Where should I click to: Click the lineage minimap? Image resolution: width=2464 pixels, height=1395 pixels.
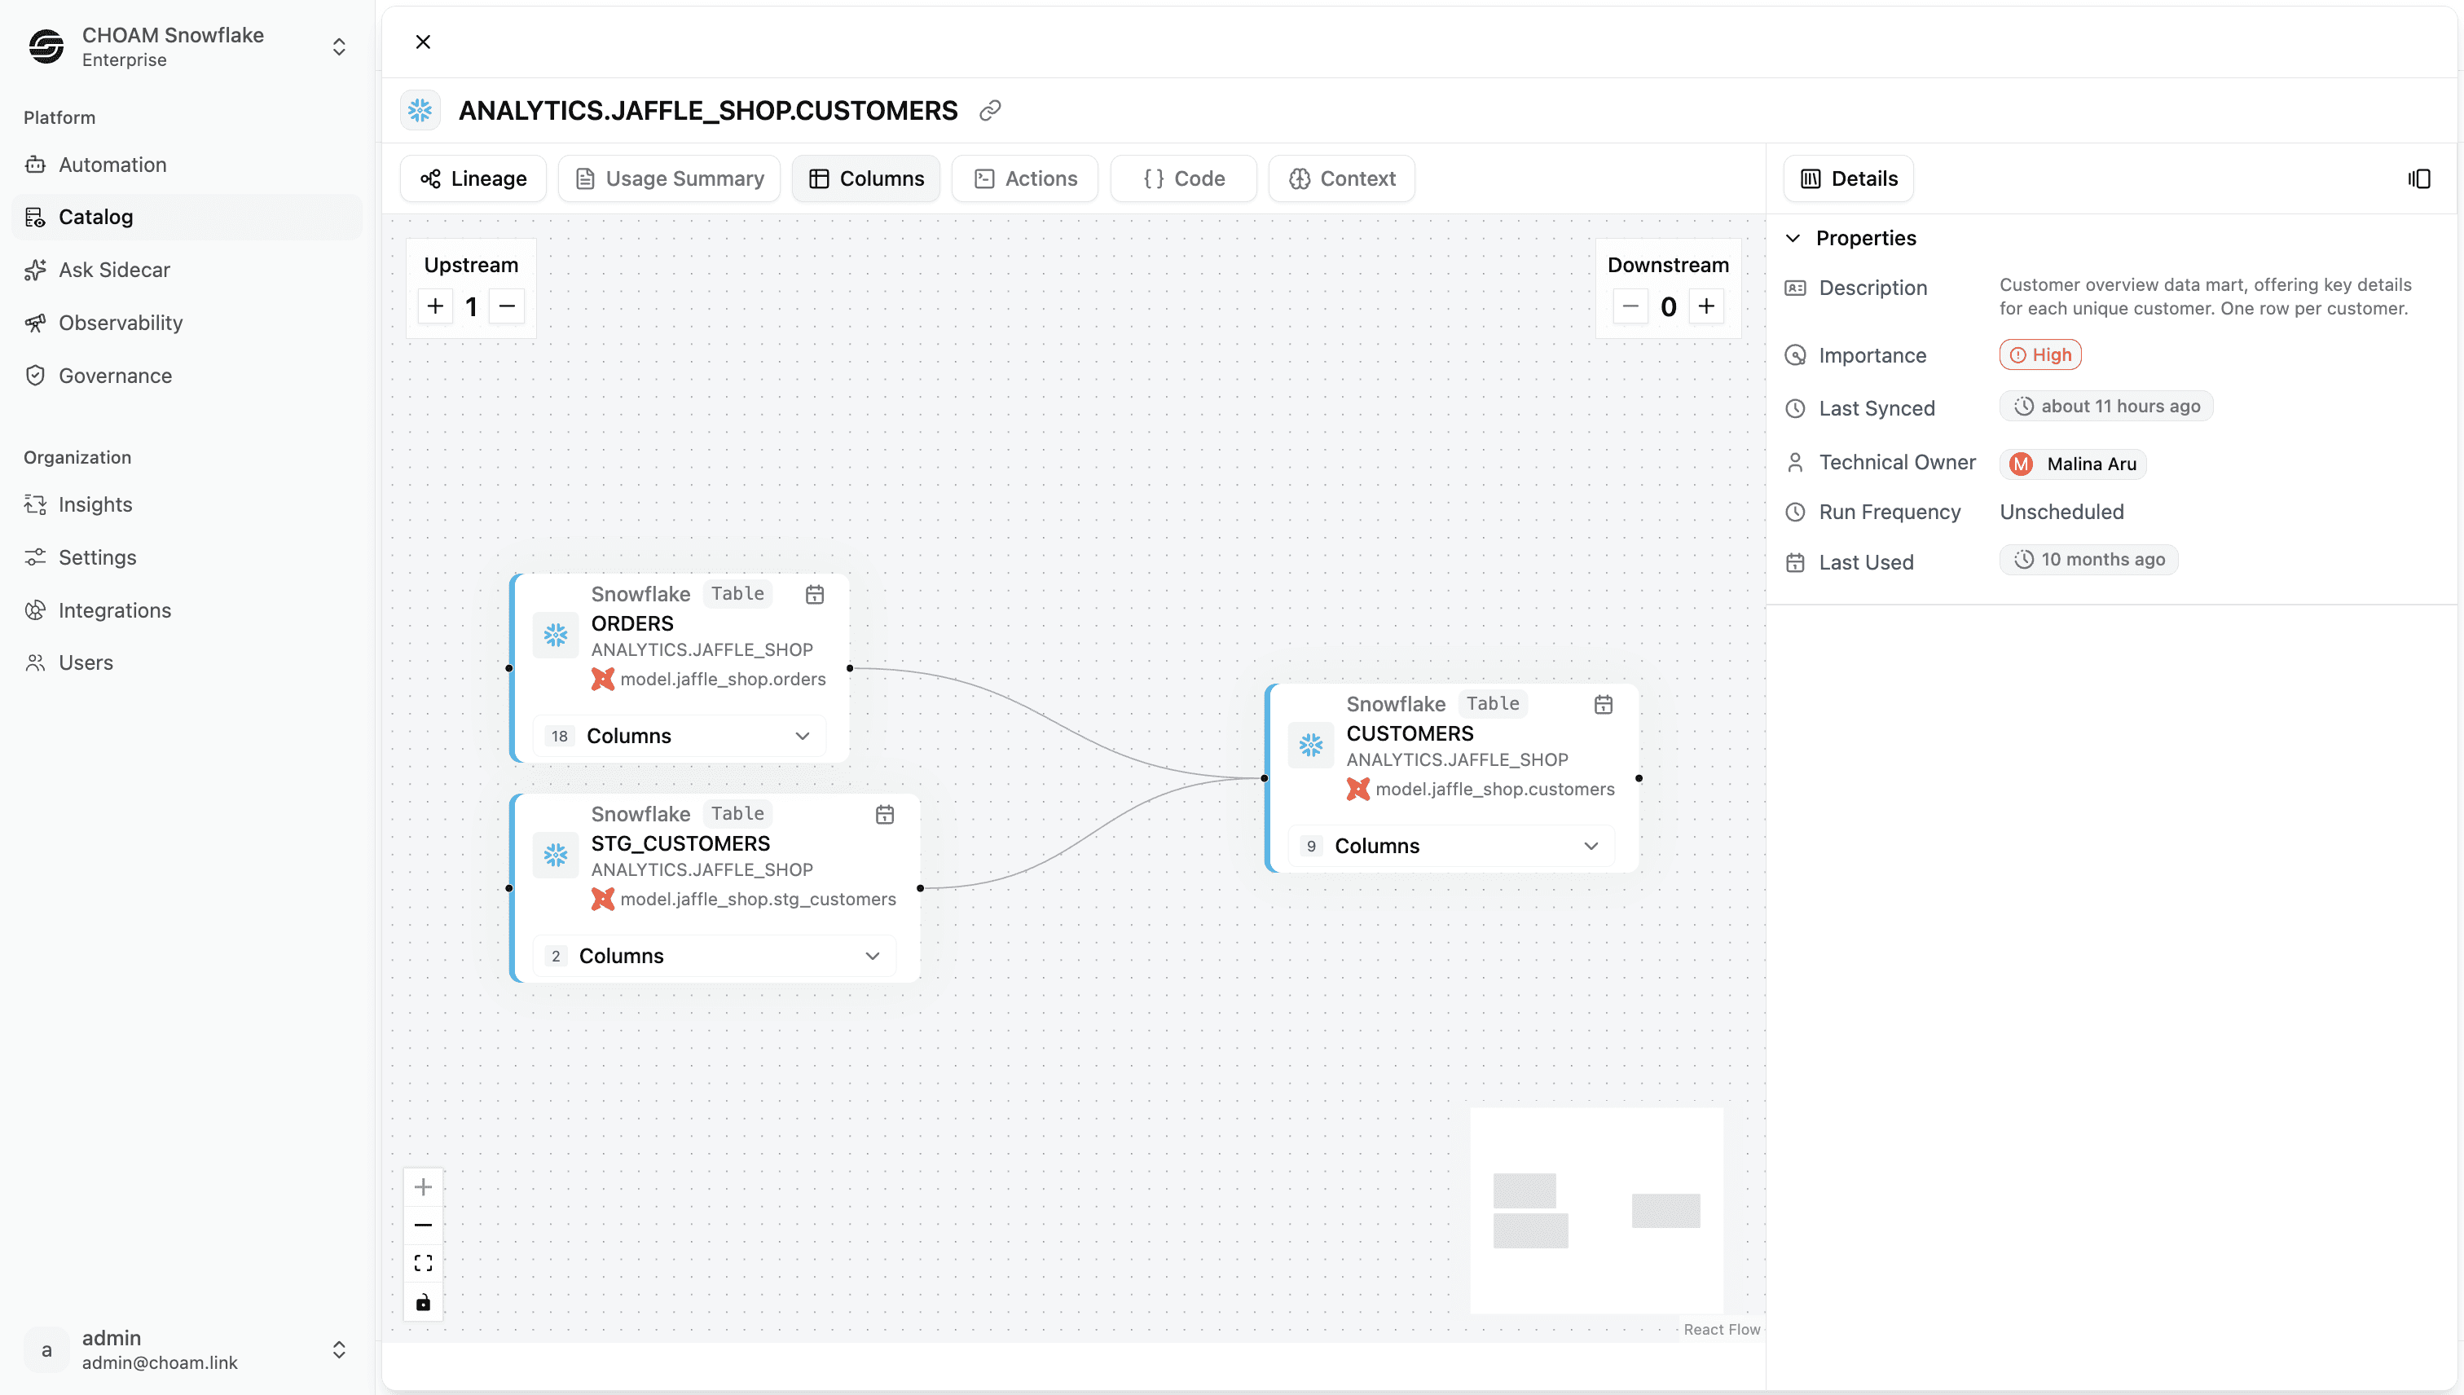coord(1596,1210)
